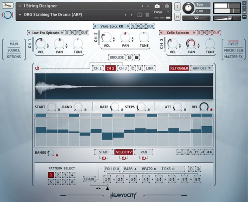Viewport: 248px width, 202px height.
Task: Toggle the REL knob red lock
Action: (x=211, y=109)
